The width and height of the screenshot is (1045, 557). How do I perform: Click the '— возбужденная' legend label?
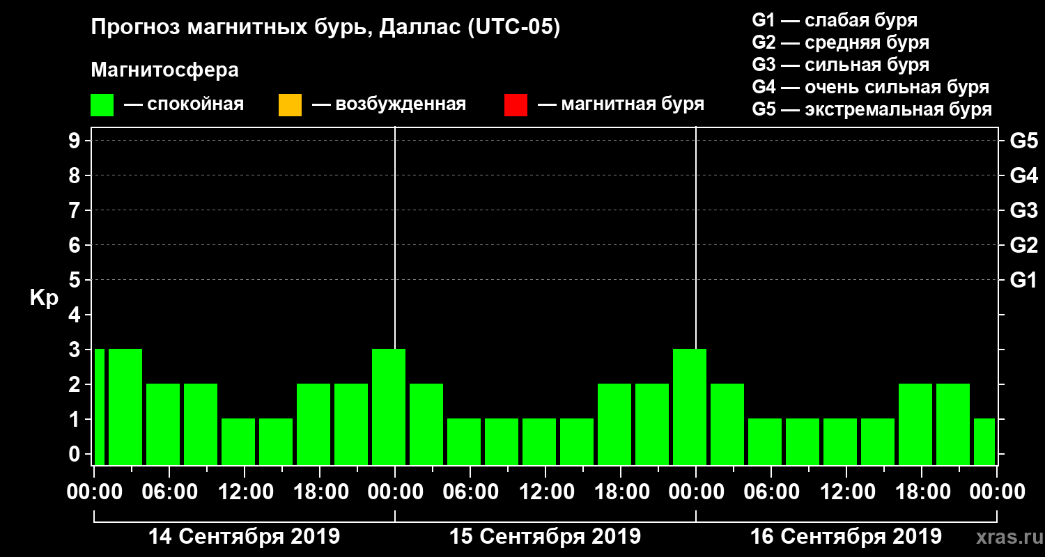coord(389,104)
